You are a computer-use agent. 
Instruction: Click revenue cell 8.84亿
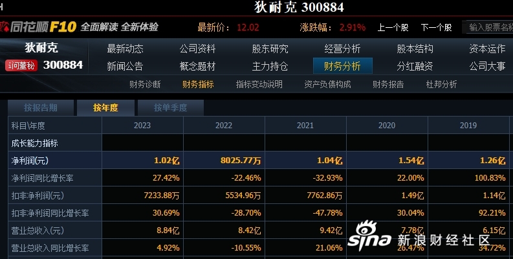(168, 231)
